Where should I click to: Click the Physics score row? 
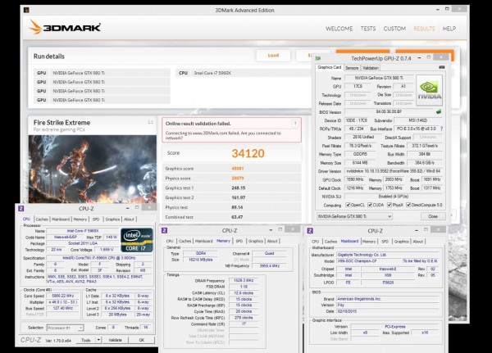pos(231,178)
